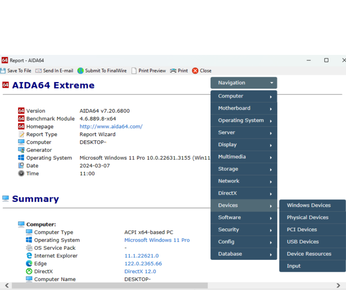Image resolution: width=346 pixels, height=290 pixels.
Task: Open the aida64.com homepage link
Action: [x=111, y=126]
